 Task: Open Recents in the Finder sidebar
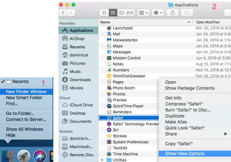[x=78, y=47]
